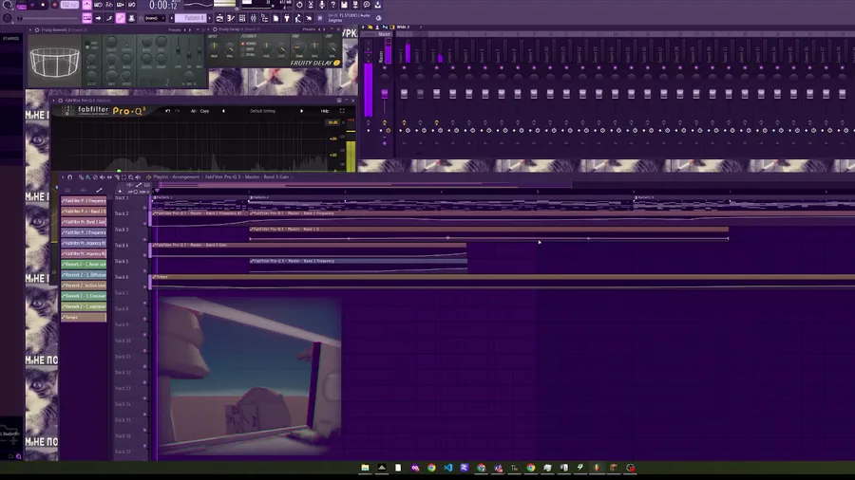855x480 pixels.
Task: Click the save floppy disk icon
Action: tap(344, 5)
